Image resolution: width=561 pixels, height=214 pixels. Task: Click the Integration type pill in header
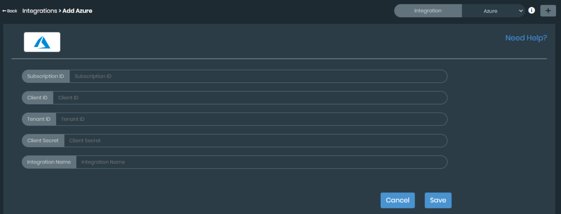tap(428, 11)
